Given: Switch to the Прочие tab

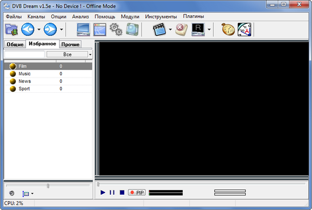Looking at the screenshot, I should (70, 44).
